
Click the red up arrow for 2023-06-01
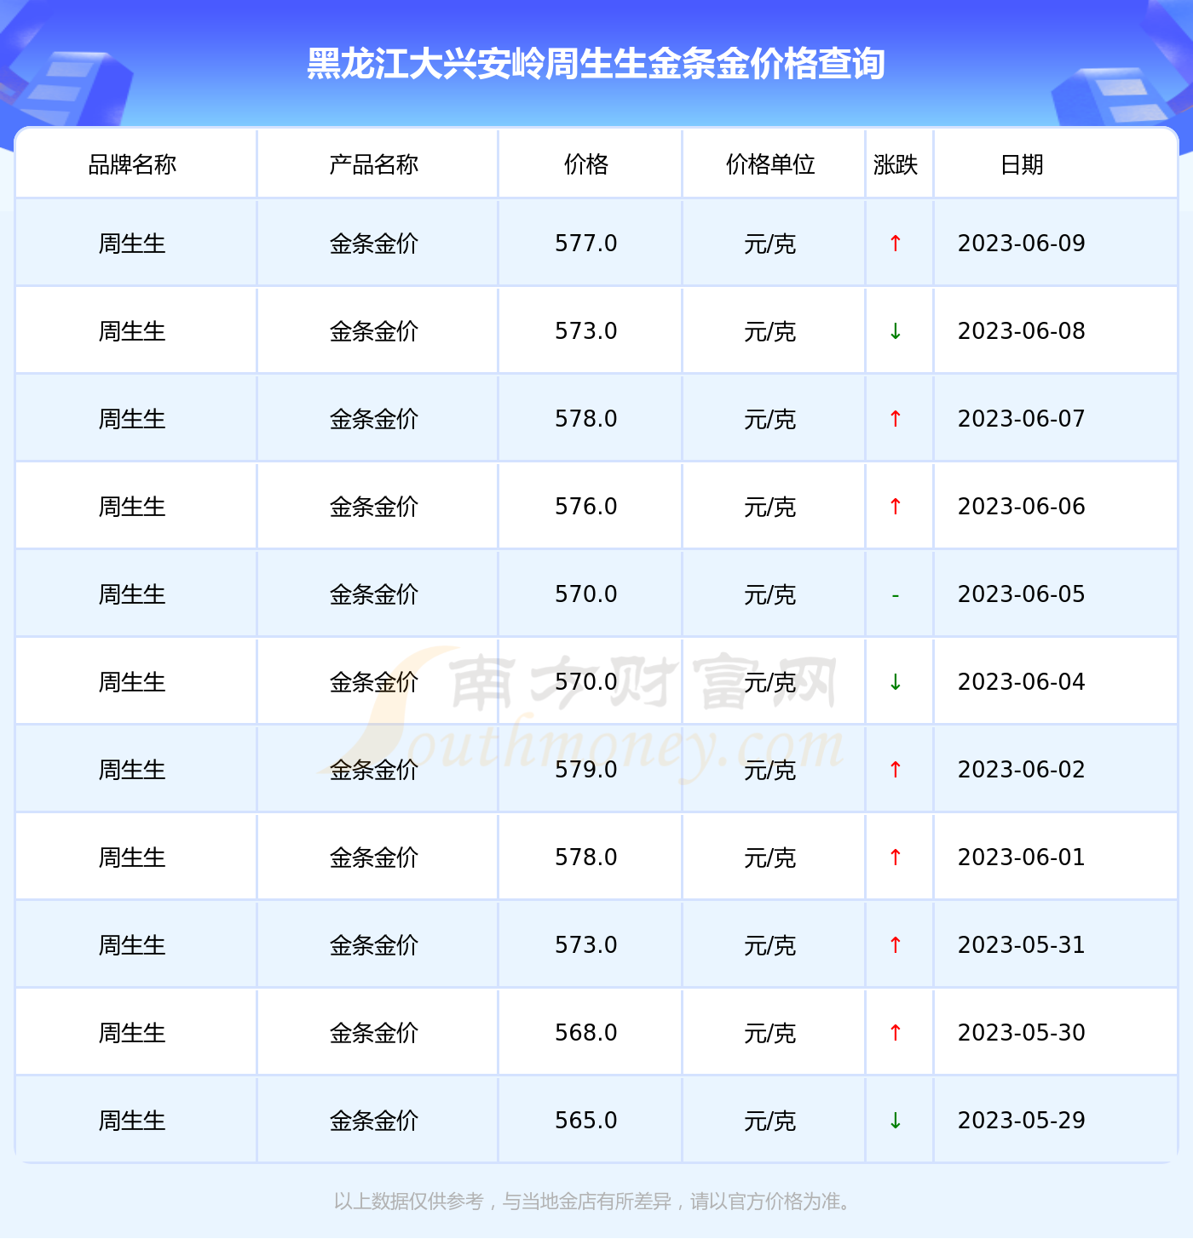tap(896, 858)
